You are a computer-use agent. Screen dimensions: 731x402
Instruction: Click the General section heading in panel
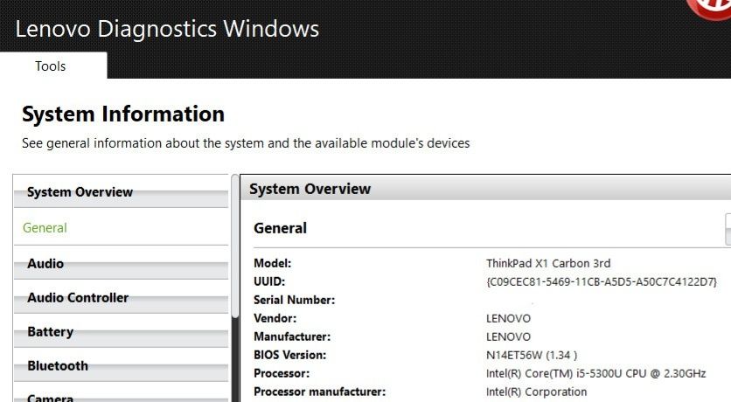pyautogui.click(x=280, y=228)
